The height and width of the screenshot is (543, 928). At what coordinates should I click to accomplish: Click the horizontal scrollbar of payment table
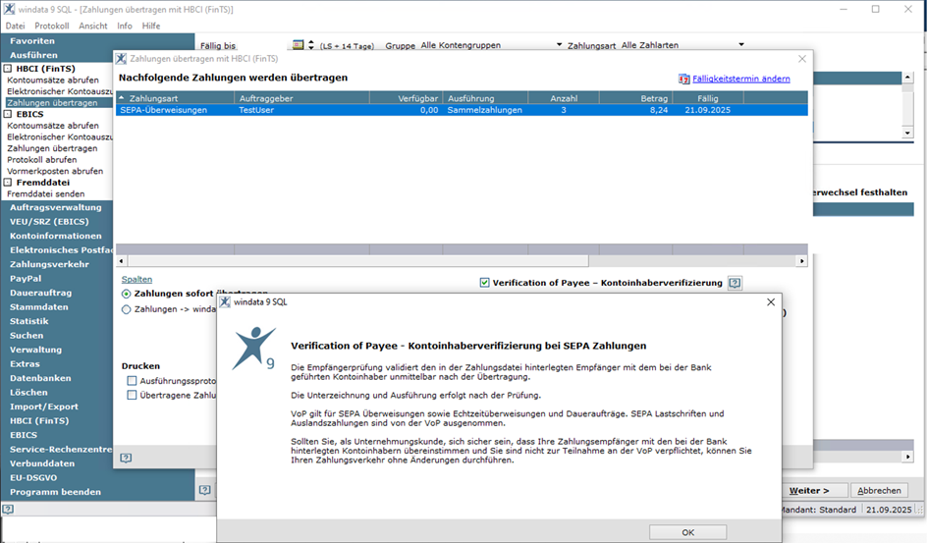pos(354,261)
